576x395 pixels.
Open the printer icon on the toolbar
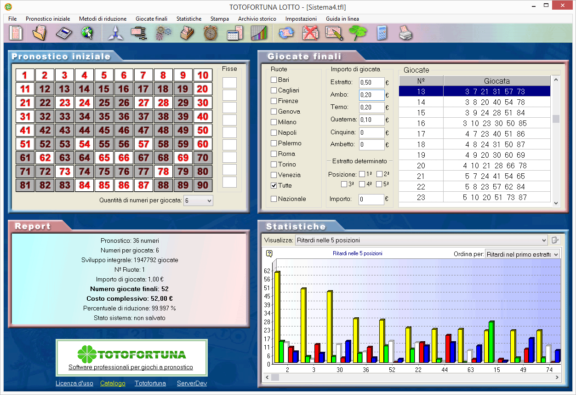[405, 33]
